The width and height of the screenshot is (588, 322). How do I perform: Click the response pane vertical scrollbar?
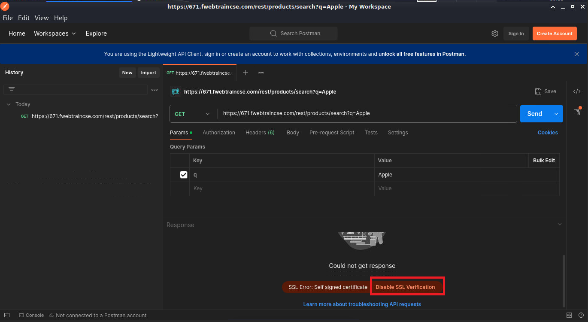click(x=564, y=279)
